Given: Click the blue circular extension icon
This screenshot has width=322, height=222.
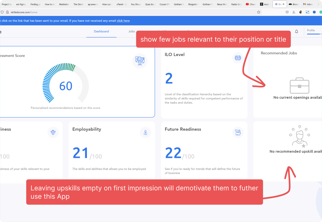Looking at the screenshot, I should click(314, 12).
